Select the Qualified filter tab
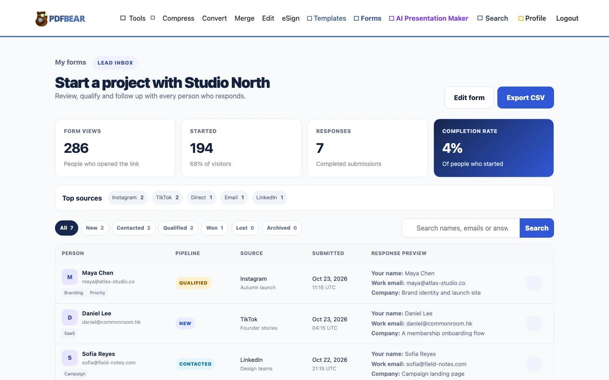 pyautogui.click(x=178, y=228)
